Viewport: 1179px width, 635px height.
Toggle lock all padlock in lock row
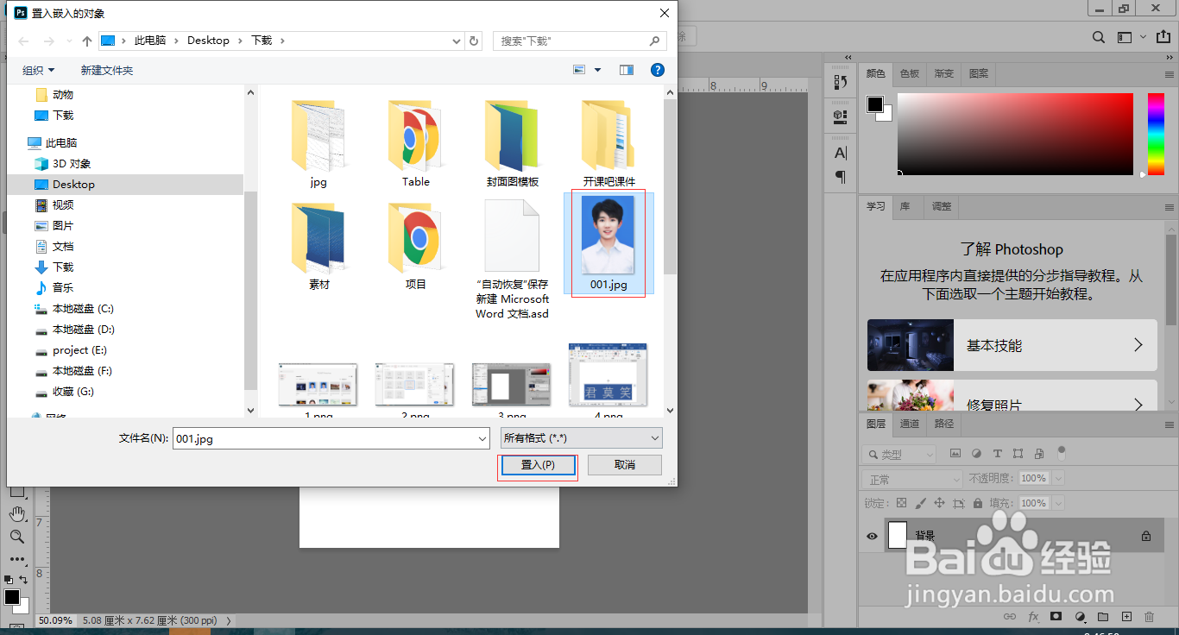click(x=978, y=503)
